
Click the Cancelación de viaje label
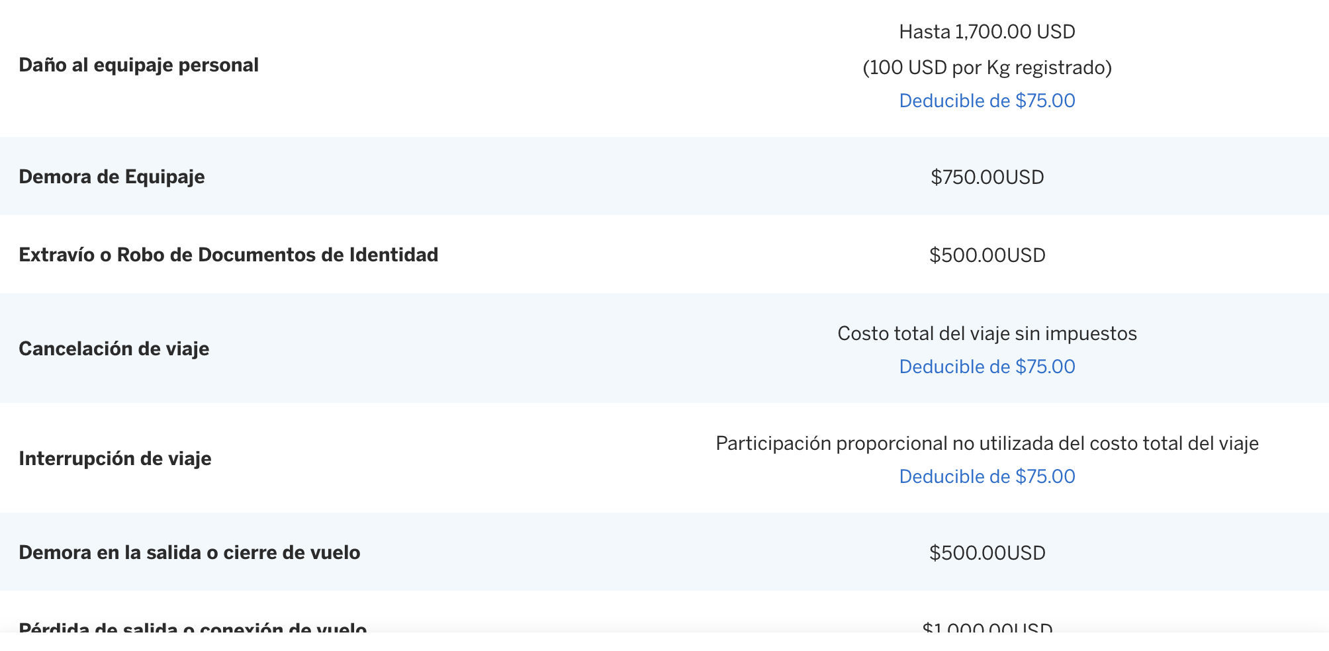114,349
